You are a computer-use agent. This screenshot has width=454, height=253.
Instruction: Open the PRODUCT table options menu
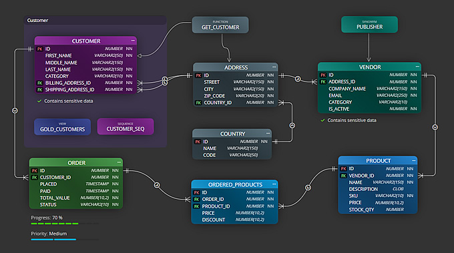(x=414, y=160)
